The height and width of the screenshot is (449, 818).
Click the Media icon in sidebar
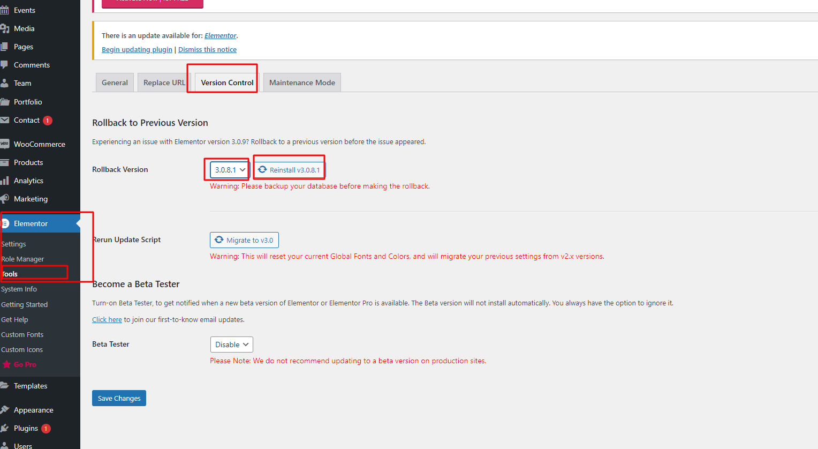click(x=4, y=28)
